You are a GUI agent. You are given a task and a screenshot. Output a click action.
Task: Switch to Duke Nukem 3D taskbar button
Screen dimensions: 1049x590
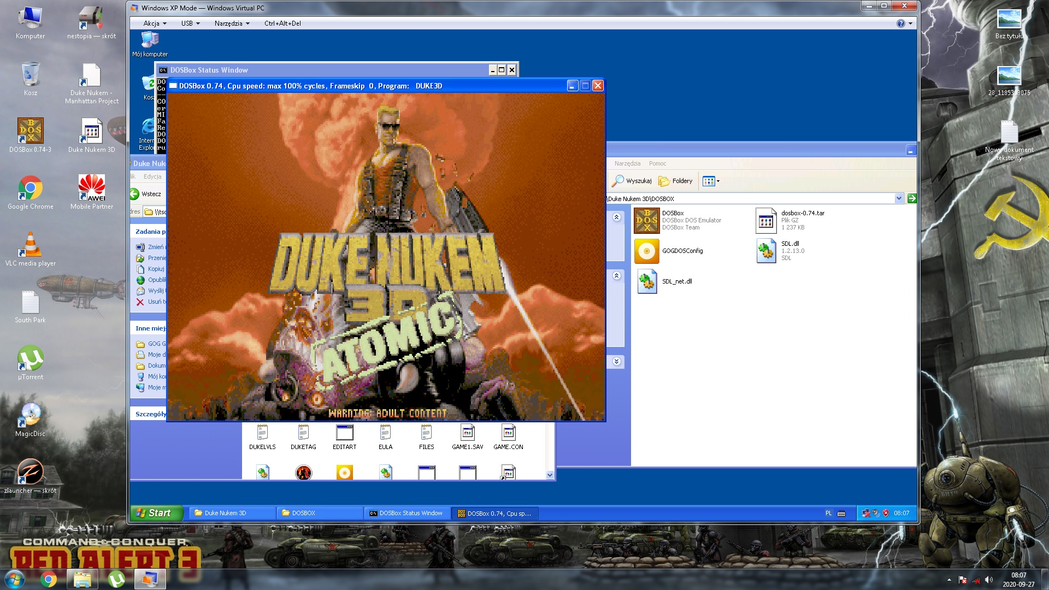[x=231, y=513]
